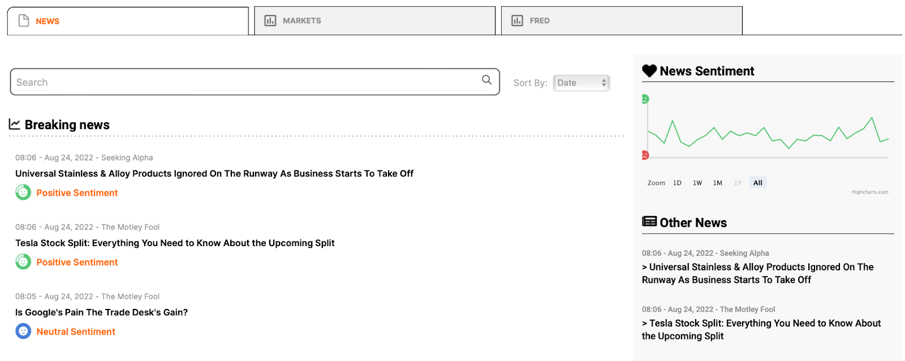
Task: Click the FRED tab chart icon
Action: (517, 21)
